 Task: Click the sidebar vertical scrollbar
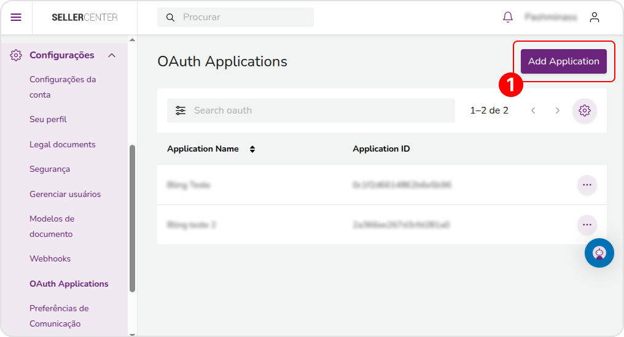(133, 219)
